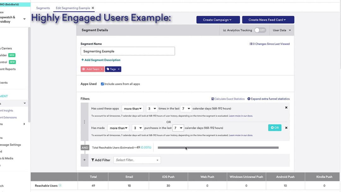Click Add Segment Description link
This screenshot has width=341, height=192.
pos(101,60)
